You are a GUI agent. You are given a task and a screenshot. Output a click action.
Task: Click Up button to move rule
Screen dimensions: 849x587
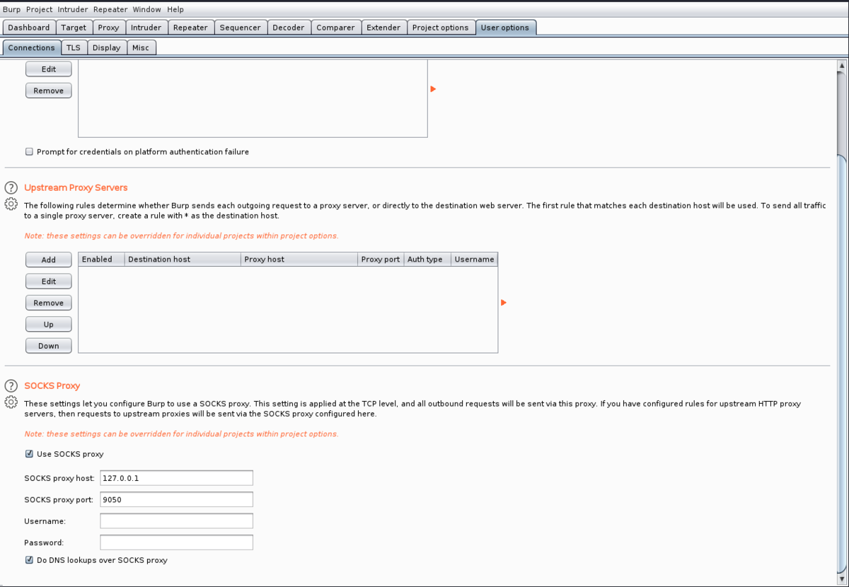tap(49, 325)
